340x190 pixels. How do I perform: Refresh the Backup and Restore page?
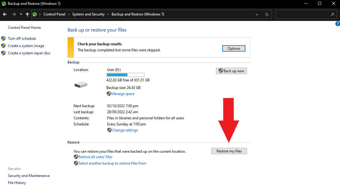pos(267,15)
